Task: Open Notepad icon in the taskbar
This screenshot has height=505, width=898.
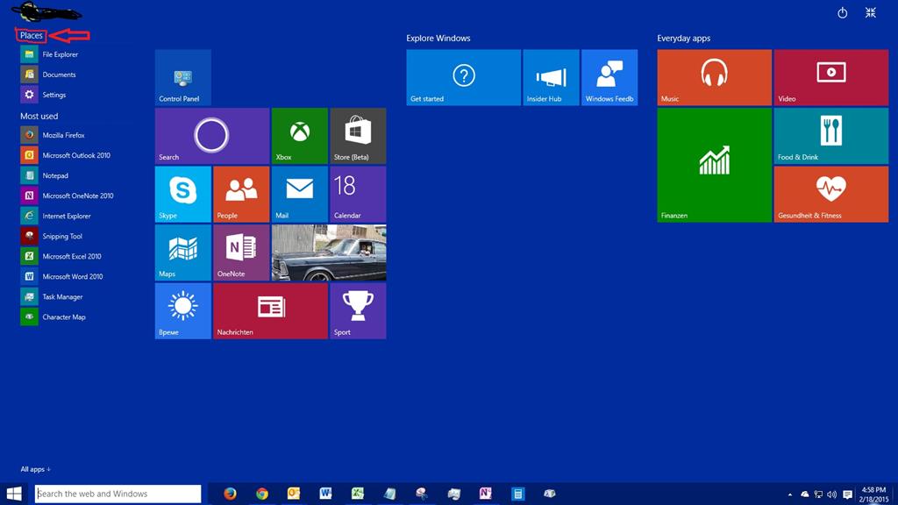Action: point(390,494)
